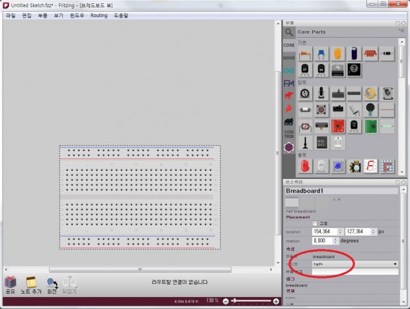Screen dimensions: 410x309
Task: Switch to the CORE parts bin tab
Action: (289, 45)
